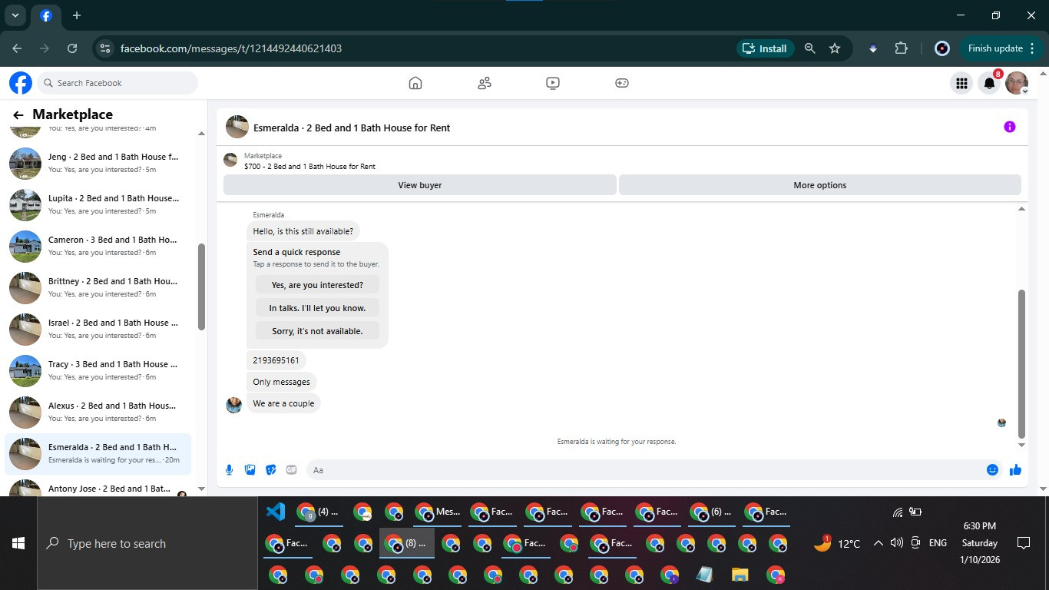Open the Facebook Home icon
Viewport: 1049px width, 590px height.
click(415, 83)
